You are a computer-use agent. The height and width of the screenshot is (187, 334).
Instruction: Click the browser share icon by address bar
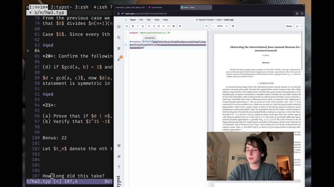(x=297, y=14)
